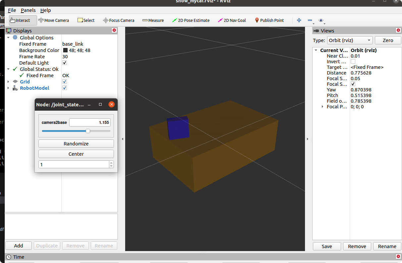Toggle the Invert Z Axis checkbox
The image size is (402, 263).
[353, 62]
